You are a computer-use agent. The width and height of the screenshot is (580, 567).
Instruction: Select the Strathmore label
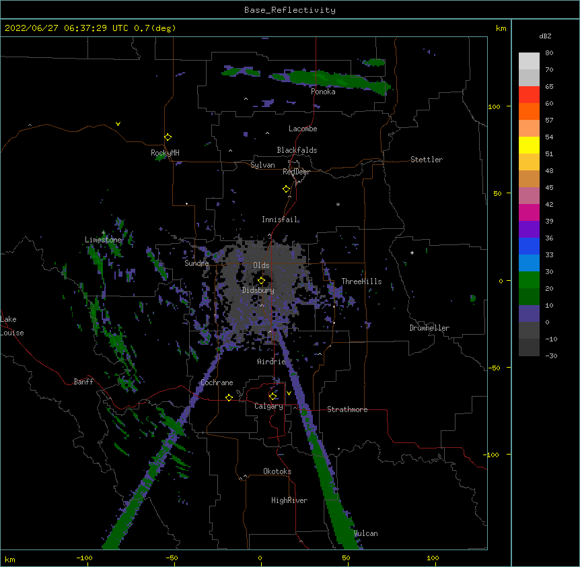click(347, 409)
